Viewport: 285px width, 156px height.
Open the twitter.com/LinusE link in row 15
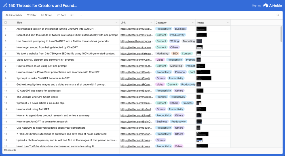pyautogui.click(x=136, y=115)
